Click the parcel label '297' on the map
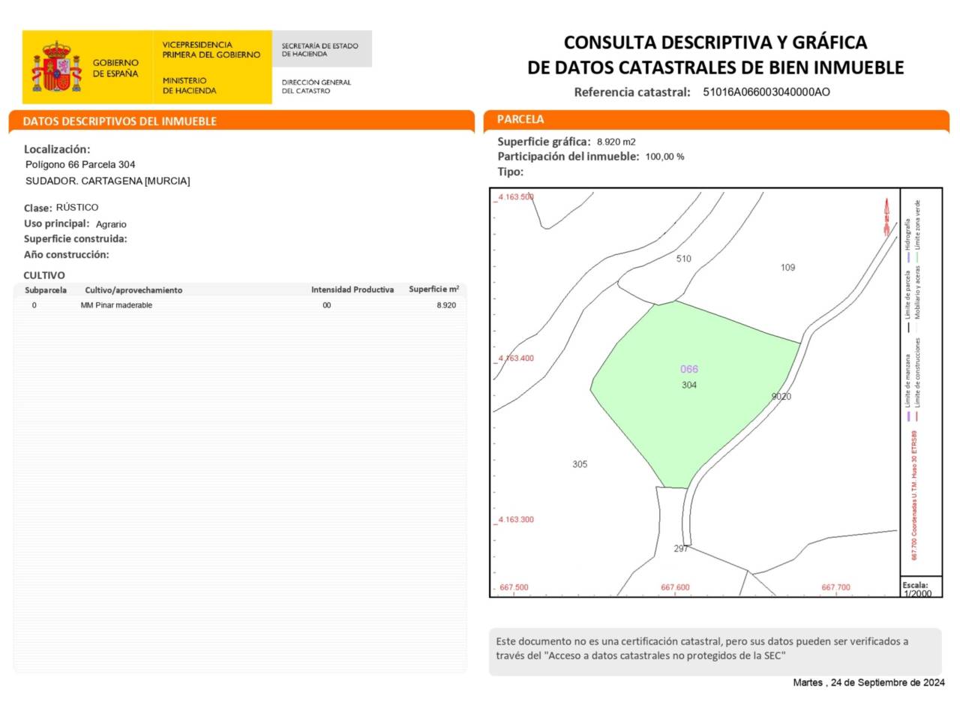The width and height of the screenshot is (960, 720). pos(681,549)
